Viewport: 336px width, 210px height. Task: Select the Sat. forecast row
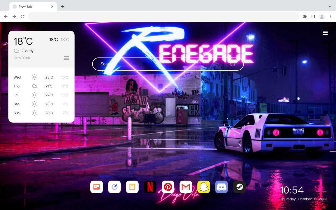point(41,104)
